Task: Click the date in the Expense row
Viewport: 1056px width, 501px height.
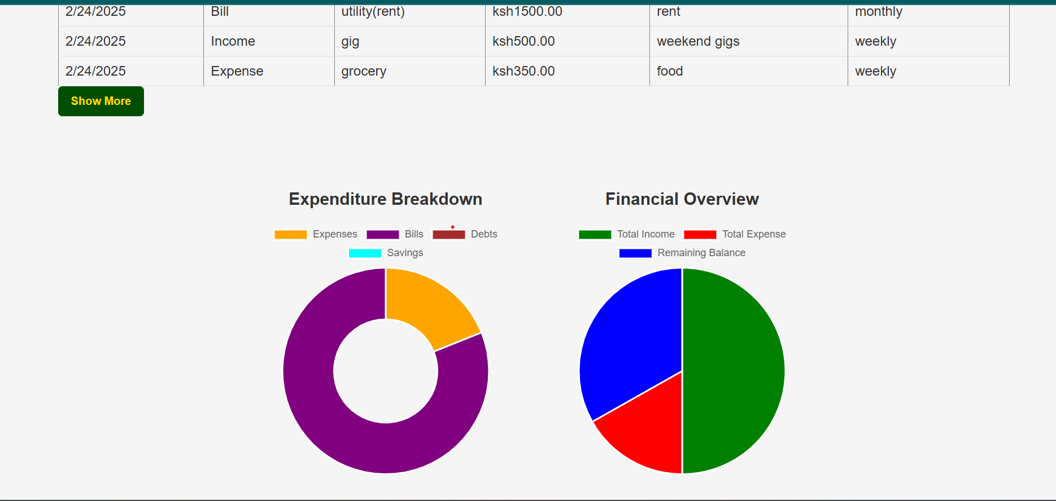Action: point(131,71)
